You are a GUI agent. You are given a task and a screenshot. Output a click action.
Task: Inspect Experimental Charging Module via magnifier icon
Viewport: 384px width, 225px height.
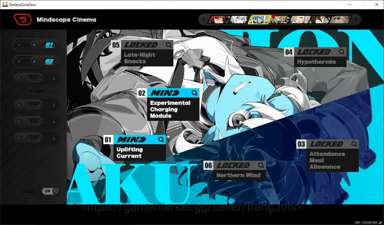pyautogui.click(x=195, y=93)
